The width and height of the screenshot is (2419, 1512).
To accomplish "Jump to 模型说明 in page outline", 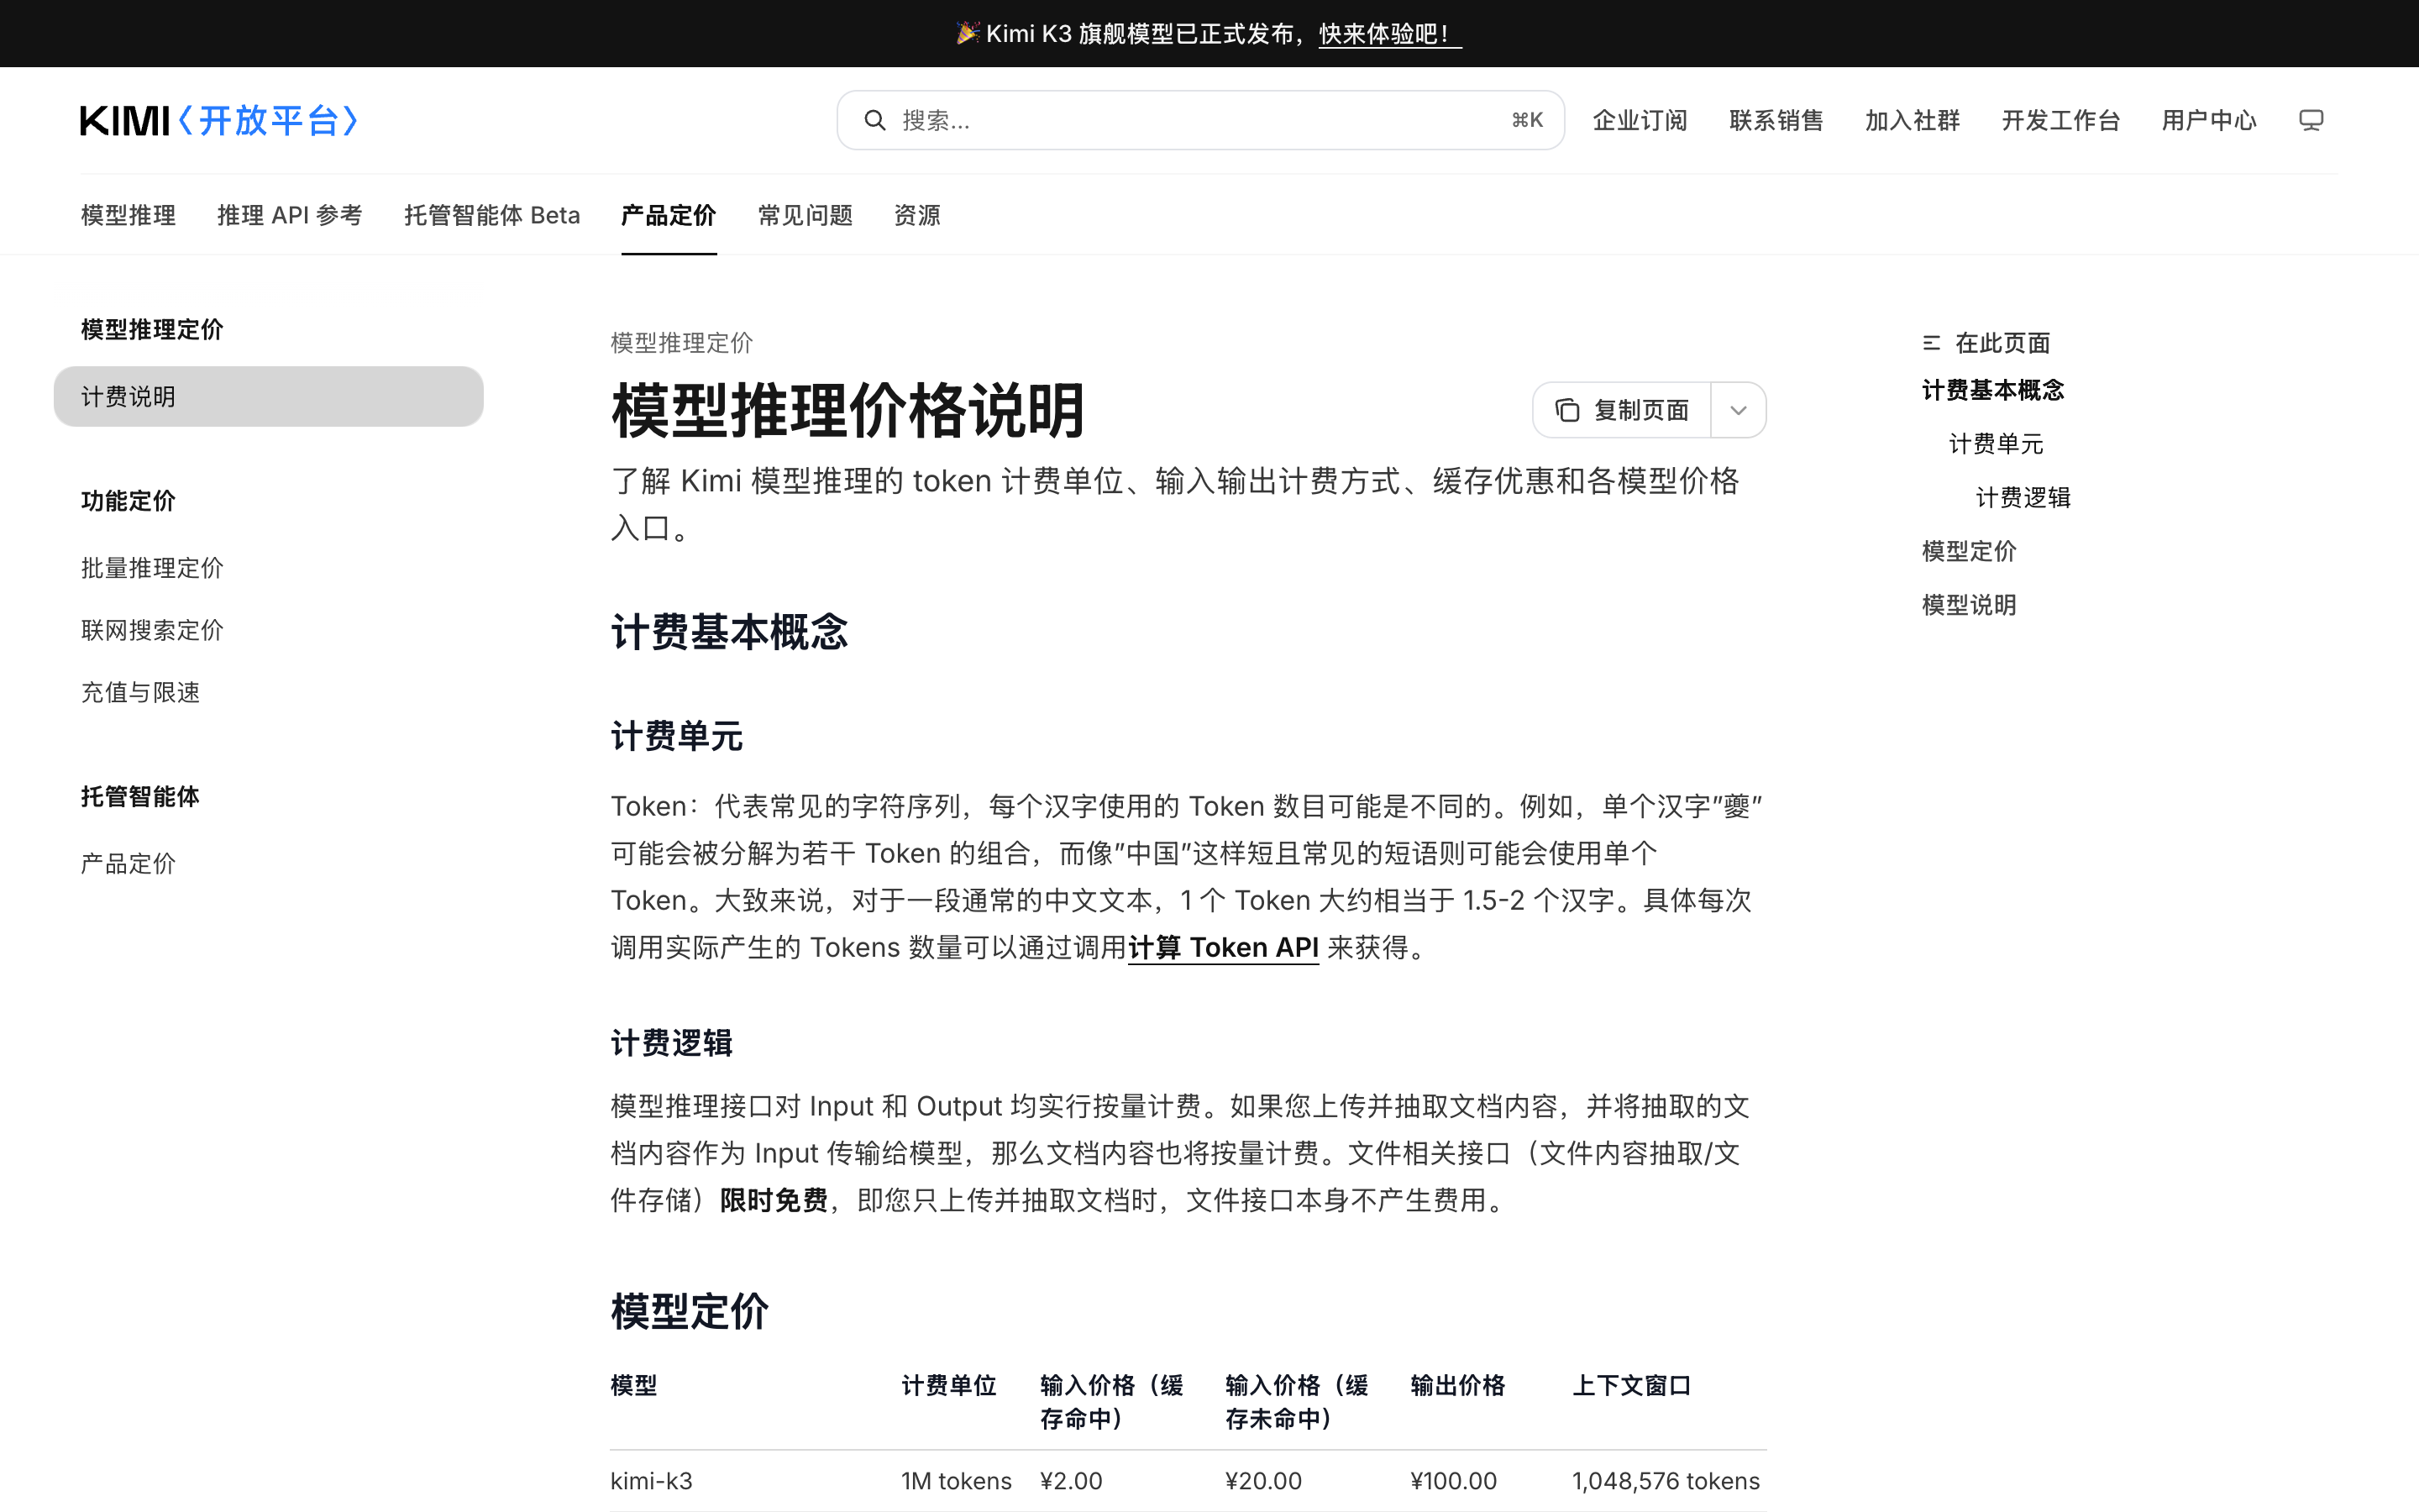I will click(1969, 605).
